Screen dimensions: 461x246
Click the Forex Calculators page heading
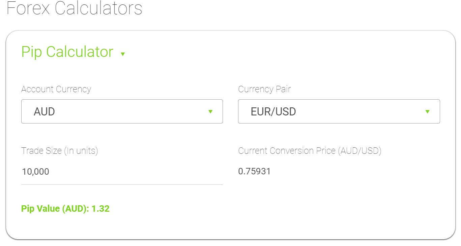tap(75, 8)
